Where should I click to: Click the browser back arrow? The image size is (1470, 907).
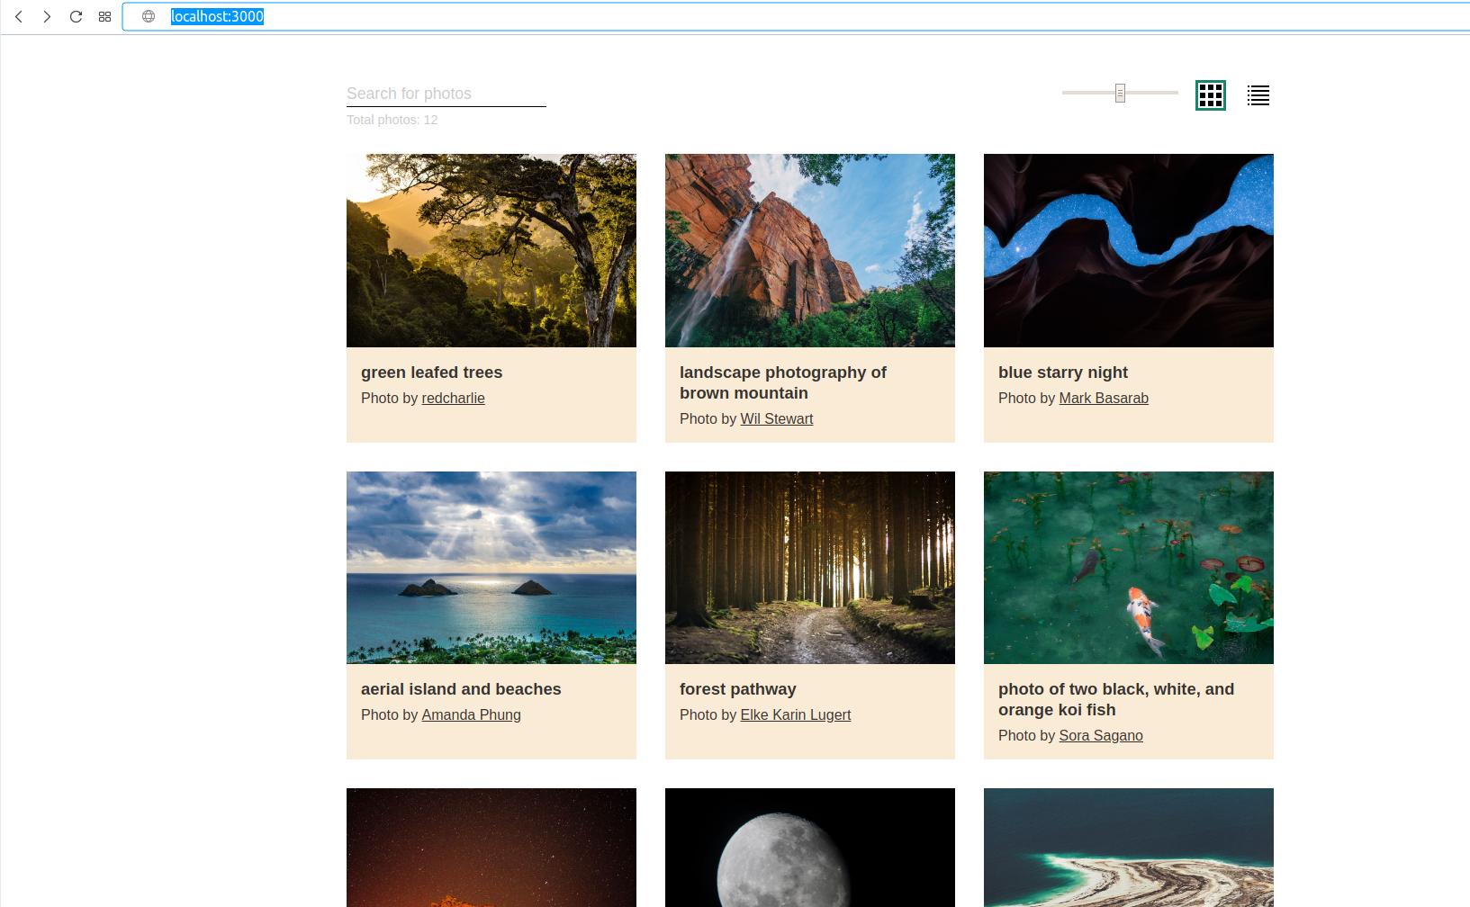pyautogui.click(x=19, y=16)
